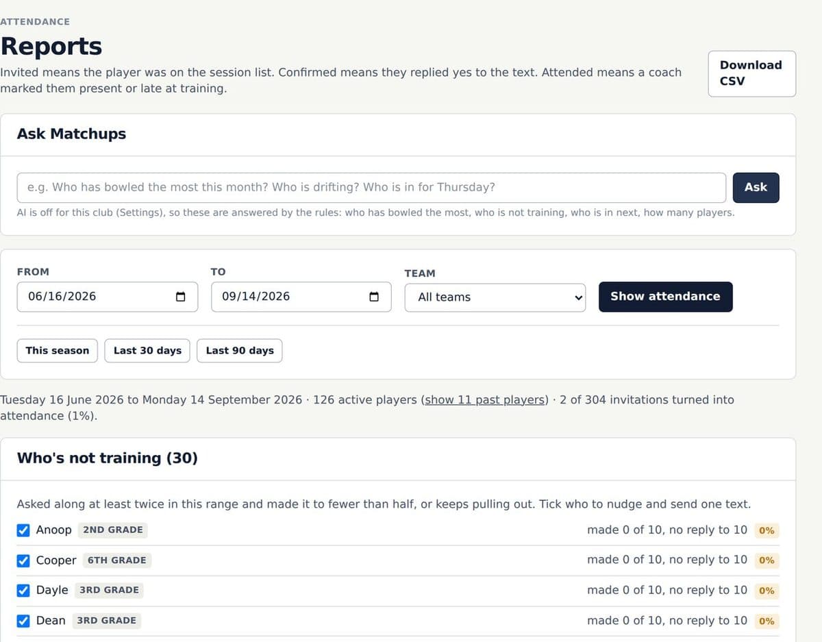Open calendar picker in To date field
Viewport: 822px width, 642px height.
[x=374, y=297]
